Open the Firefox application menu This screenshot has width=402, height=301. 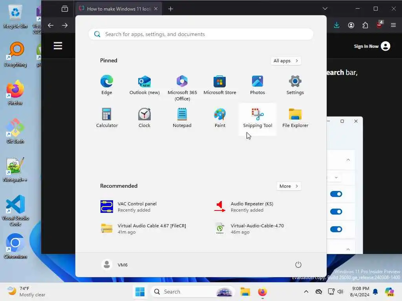point(393,25)
